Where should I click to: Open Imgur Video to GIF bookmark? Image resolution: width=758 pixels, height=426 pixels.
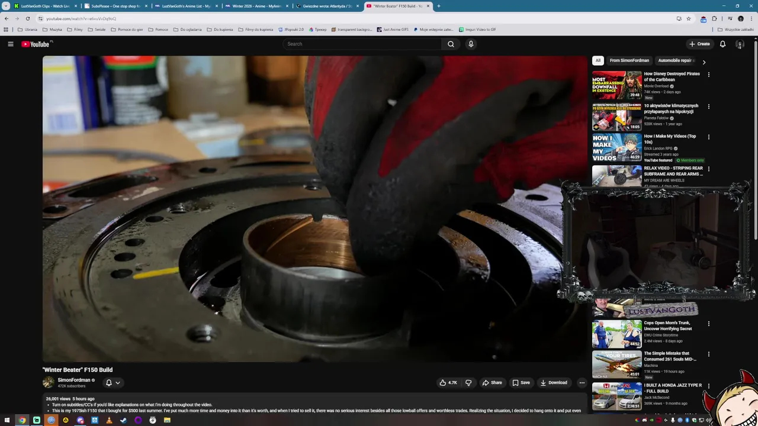pos(477,30)
